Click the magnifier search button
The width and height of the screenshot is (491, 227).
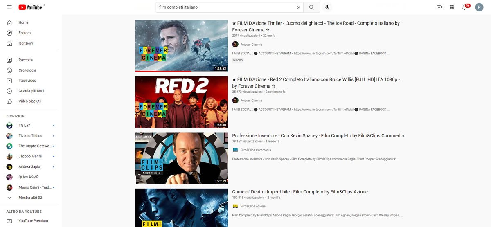tap(312, 7)
